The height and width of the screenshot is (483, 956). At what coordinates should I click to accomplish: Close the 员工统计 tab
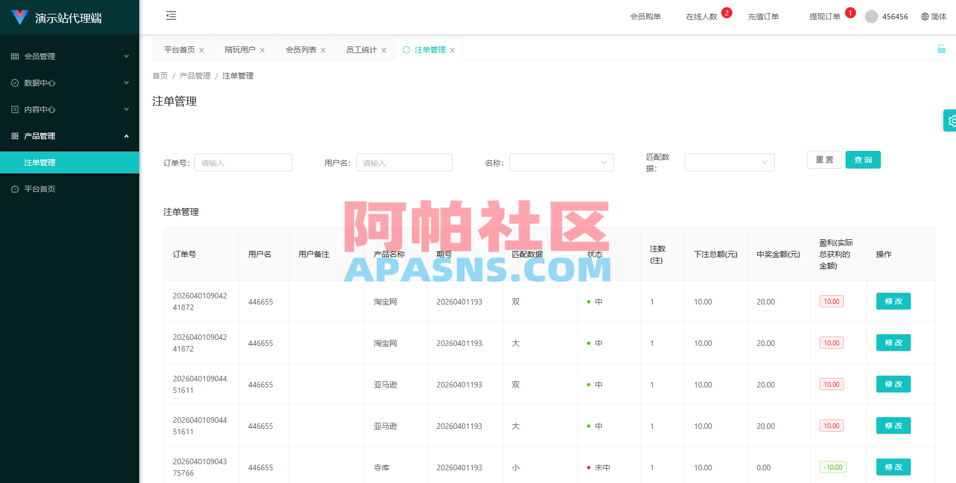[384, 50]
